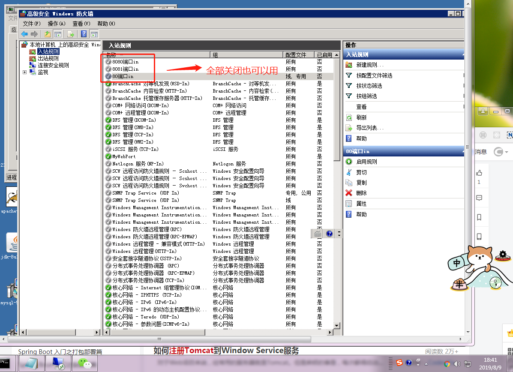Open the 操作(A) menu

57,24
